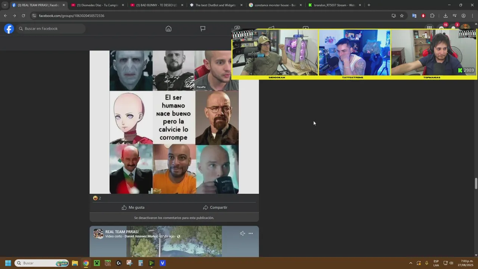This screenshot has width=478, height=269.
Task: Click the page vertical scrollbar thumb
Action: tap(476, 184)
